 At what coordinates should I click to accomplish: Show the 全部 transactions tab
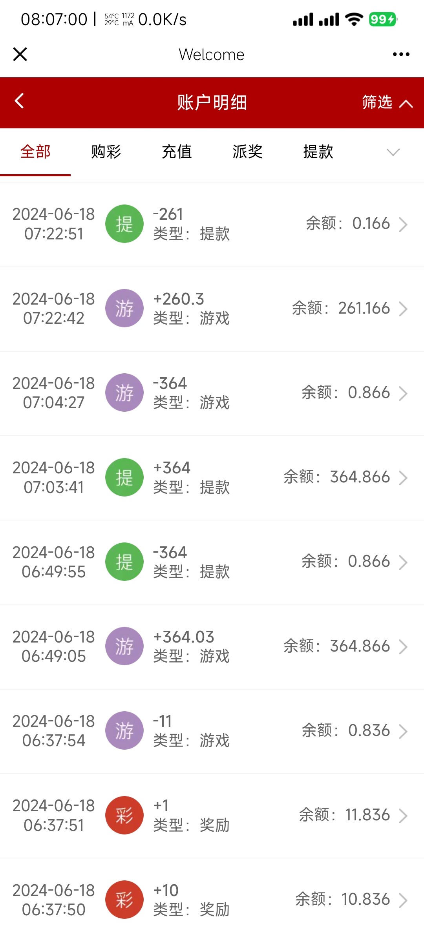(35, 152)
